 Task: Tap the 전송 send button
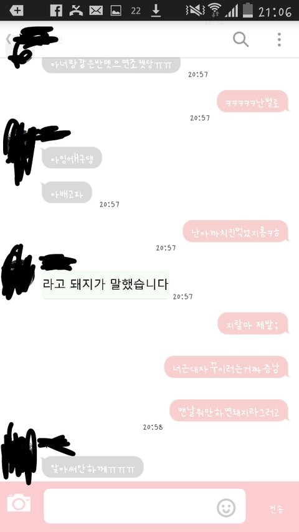[x=277, y=509]
